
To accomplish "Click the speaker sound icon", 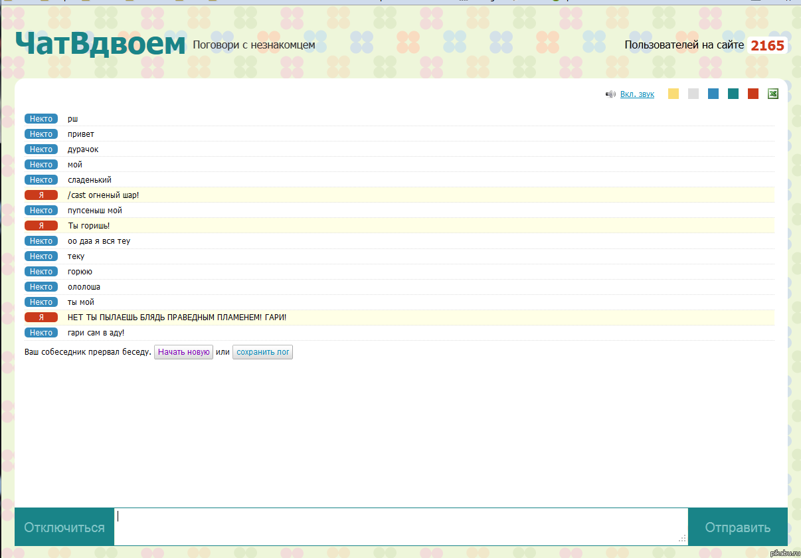I will coord(610,94).
